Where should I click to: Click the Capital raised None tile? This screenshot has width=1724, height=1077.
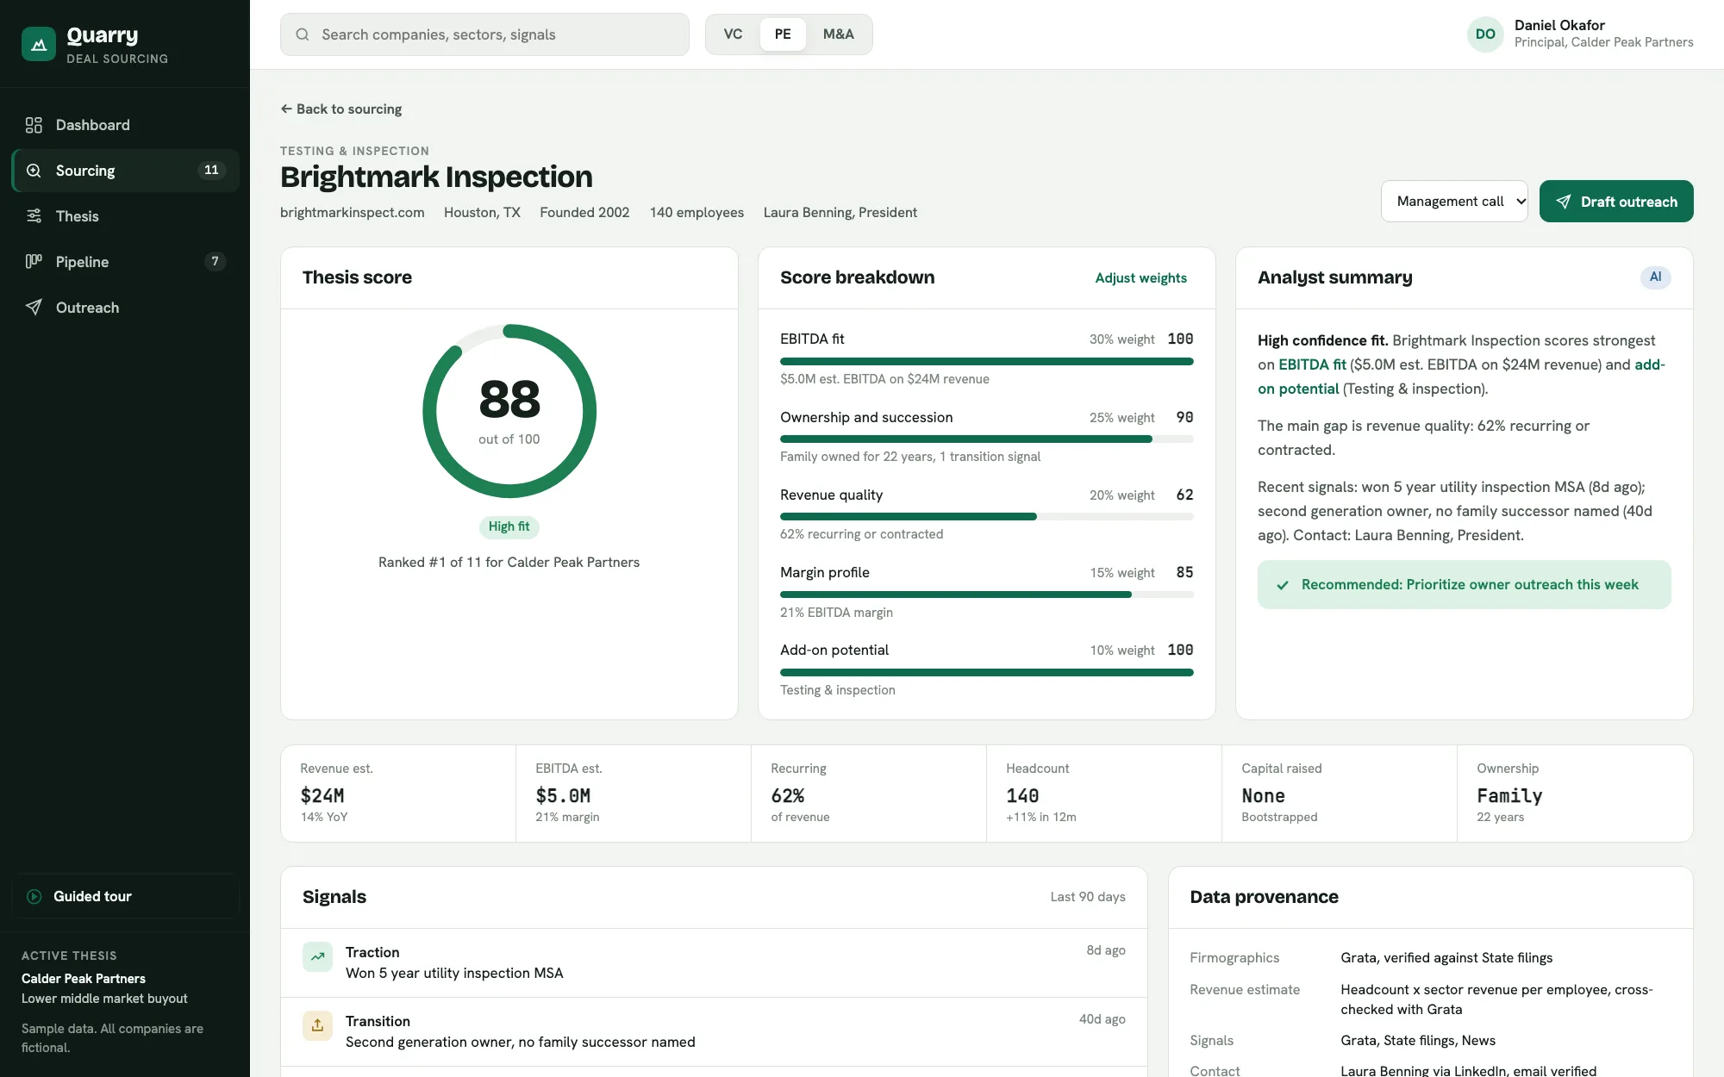click(x=1340, y=794)
